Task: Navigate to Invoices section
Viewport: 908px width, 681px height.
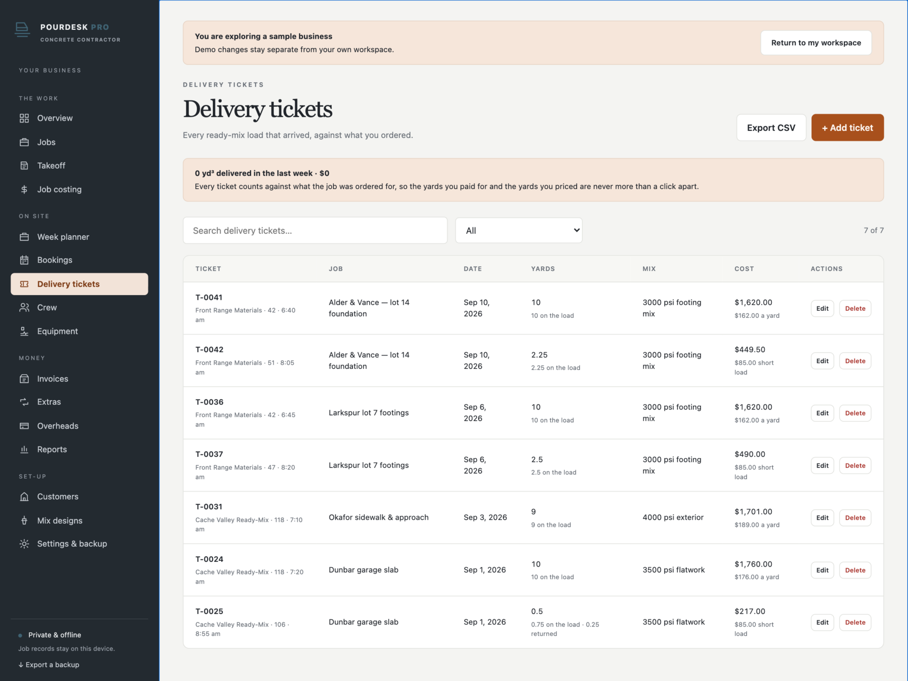Action: click(79, 379)
